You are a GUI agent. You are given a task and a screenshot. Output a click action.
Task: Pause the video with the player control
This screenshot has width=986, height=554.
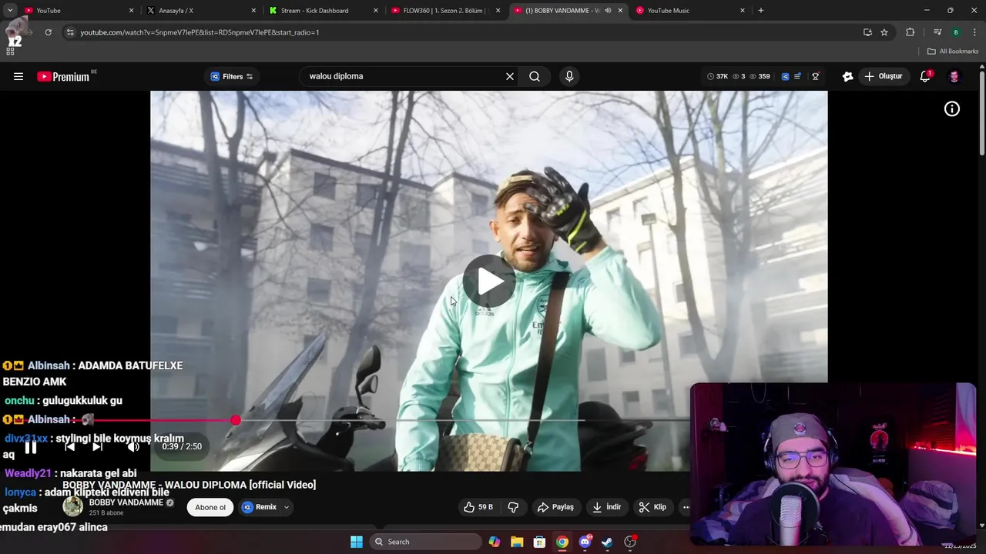click(x=31, y=447)
